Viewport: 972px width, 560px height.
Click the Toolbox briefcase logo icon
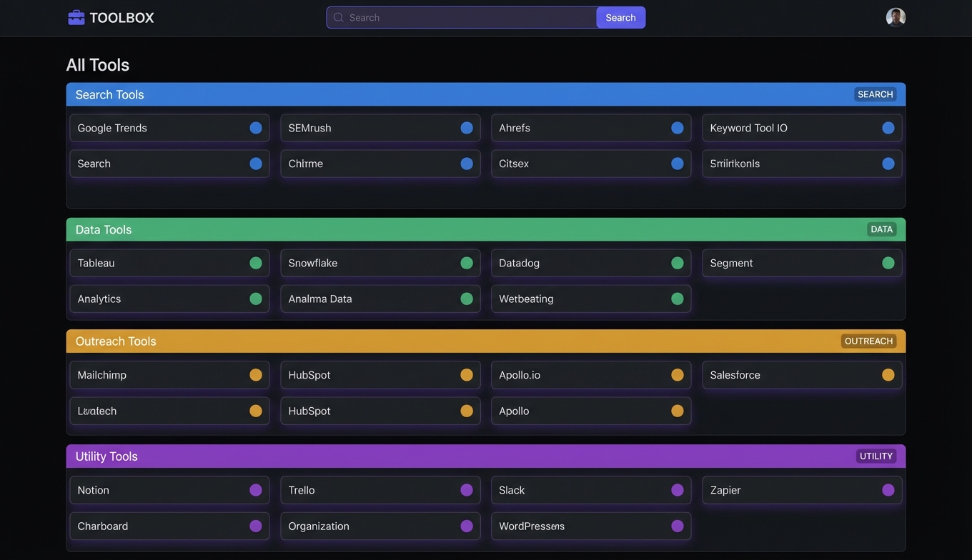click(x=76, y=18)
